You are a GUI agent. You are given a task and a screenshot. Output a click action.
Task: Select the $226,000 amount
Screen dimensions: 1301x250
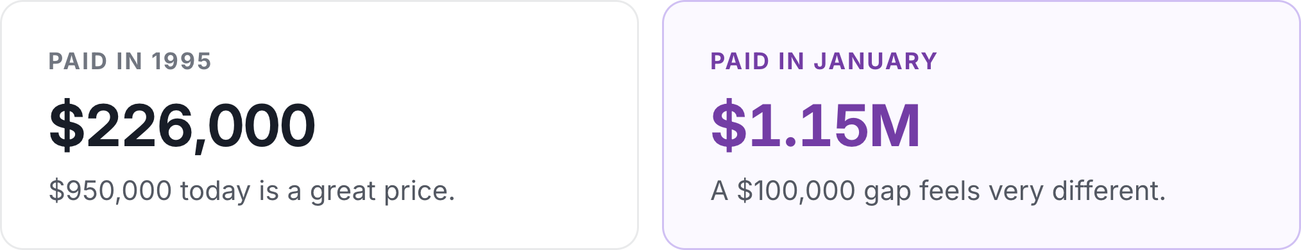click(182, 126)
